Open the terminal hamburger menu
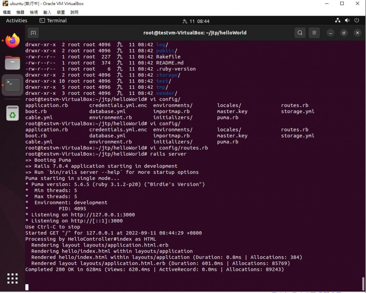 click(x=314, y=33)
